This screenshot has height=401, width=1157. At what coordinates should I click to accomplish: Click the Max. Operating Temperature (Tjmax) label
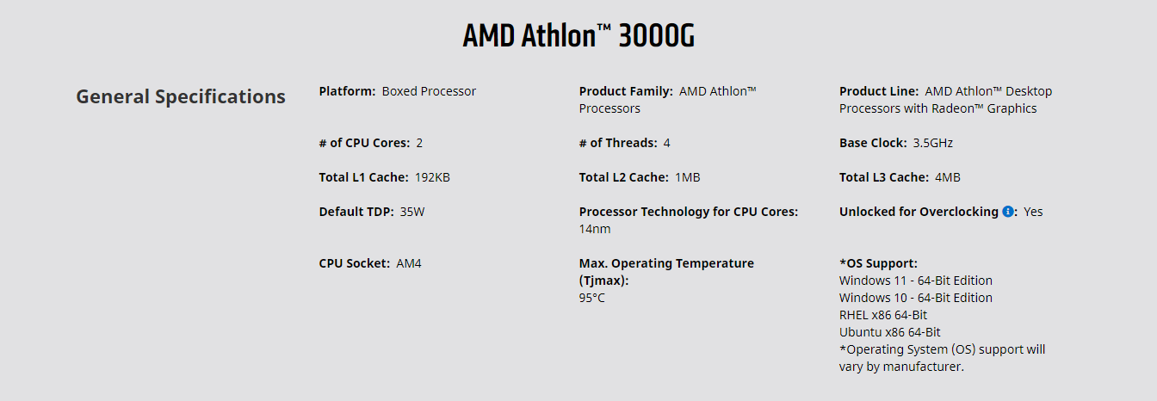click(666, 272)
